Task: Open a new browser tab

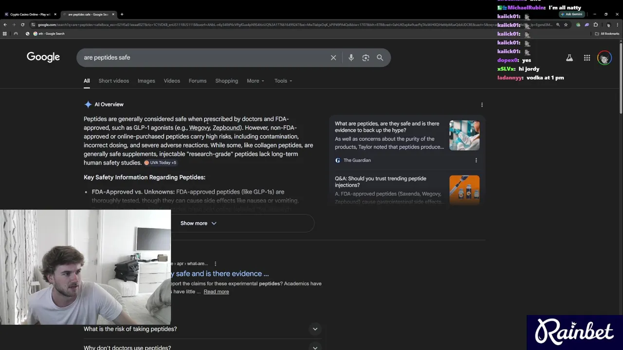Action: 122,14
